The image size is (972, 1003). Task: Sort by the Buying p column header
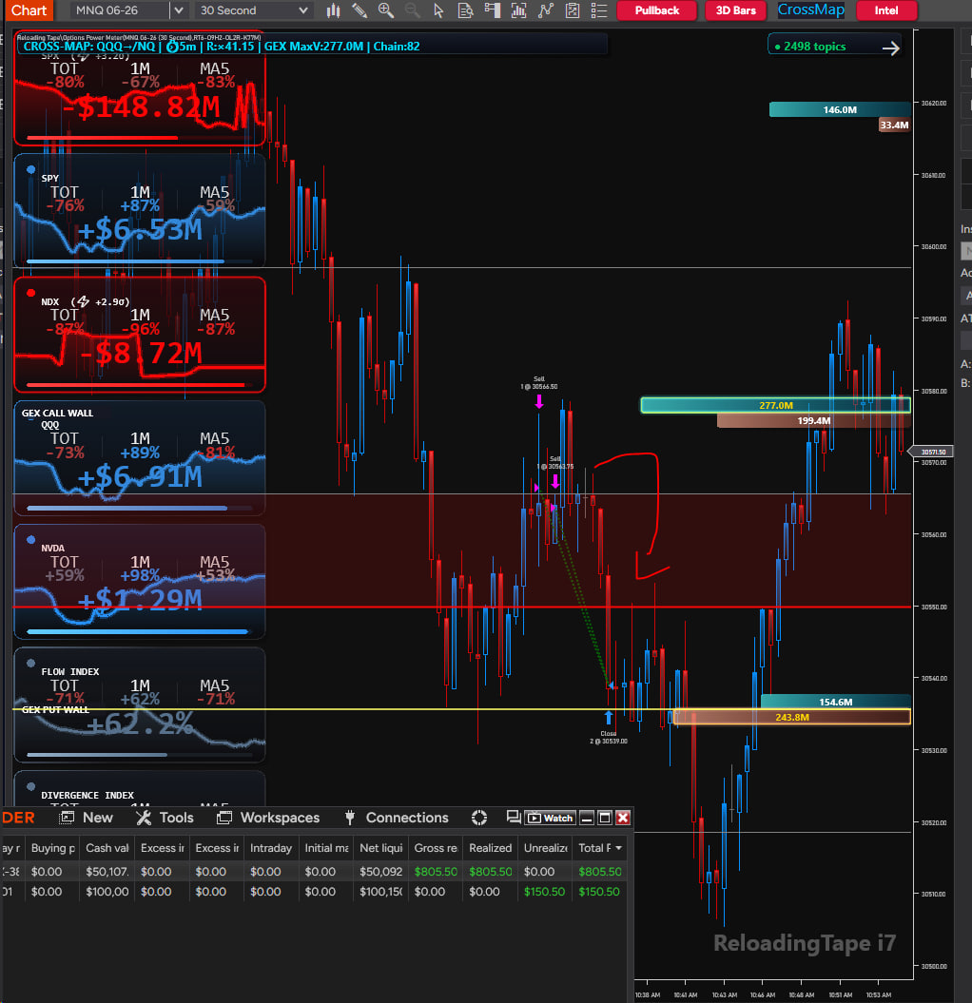(x=53, y=848)
